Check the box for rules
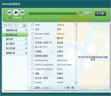 pyautogui.click(x=33, y=25)
